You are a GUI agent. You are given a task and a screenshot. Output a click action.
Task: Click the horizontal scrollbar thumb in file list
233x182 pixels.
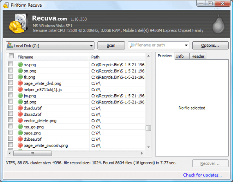[33, 153]
